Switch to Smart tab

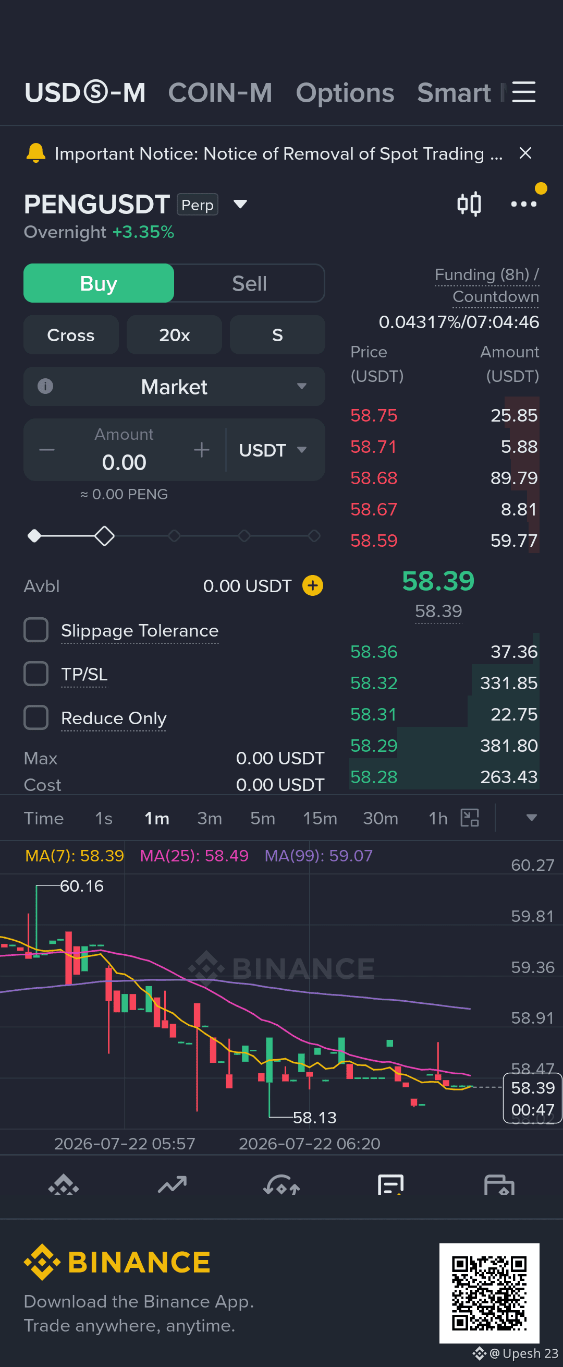[455, 93]
